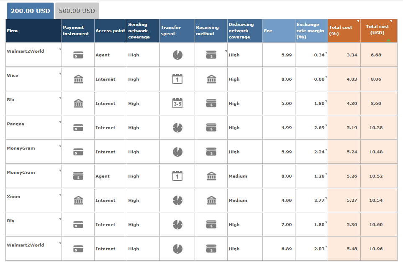Click the one-day calendar speed icon for Wise

tap(177, 79)
